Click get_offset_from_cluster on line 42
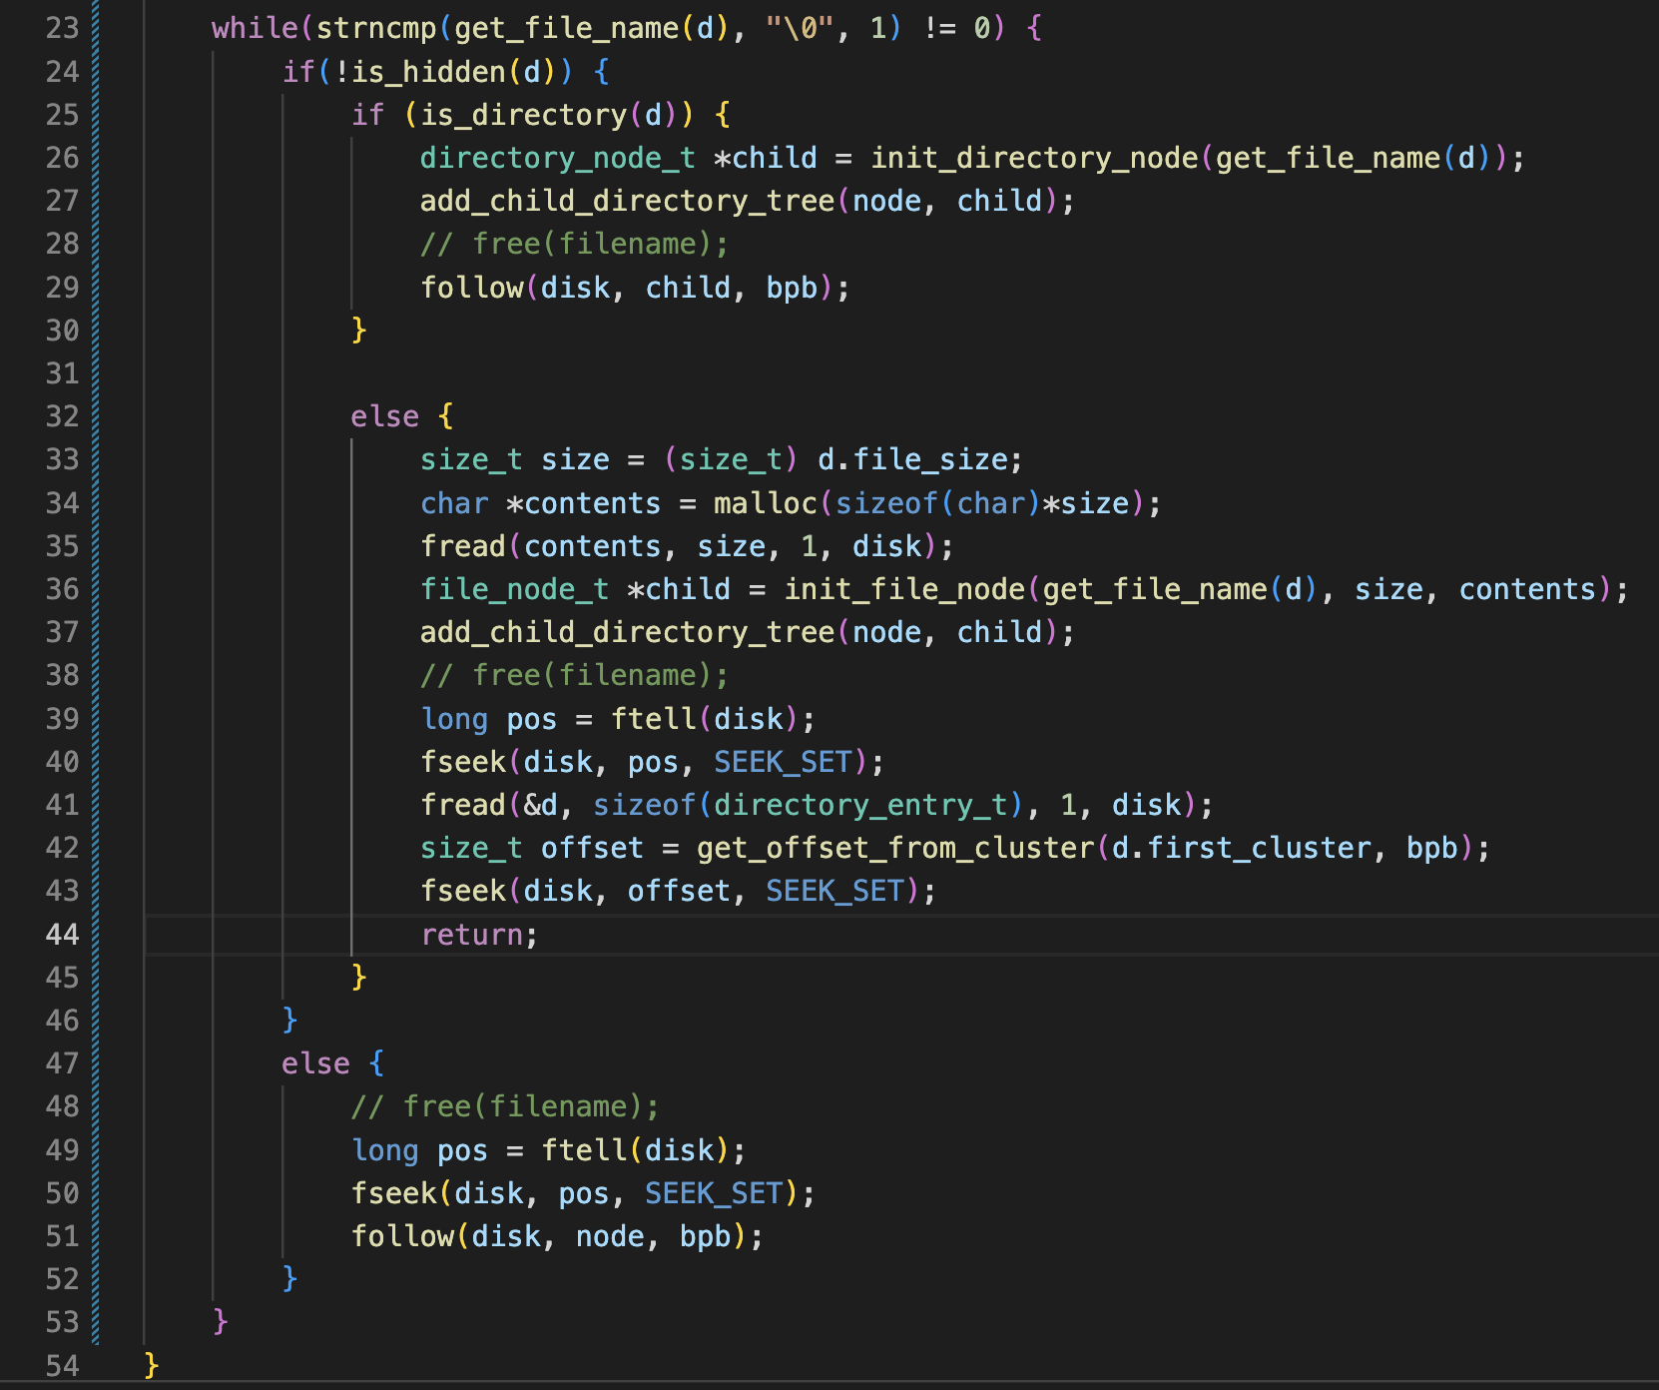Screen dimensions: 1659x1390 [x=895, y=849]
